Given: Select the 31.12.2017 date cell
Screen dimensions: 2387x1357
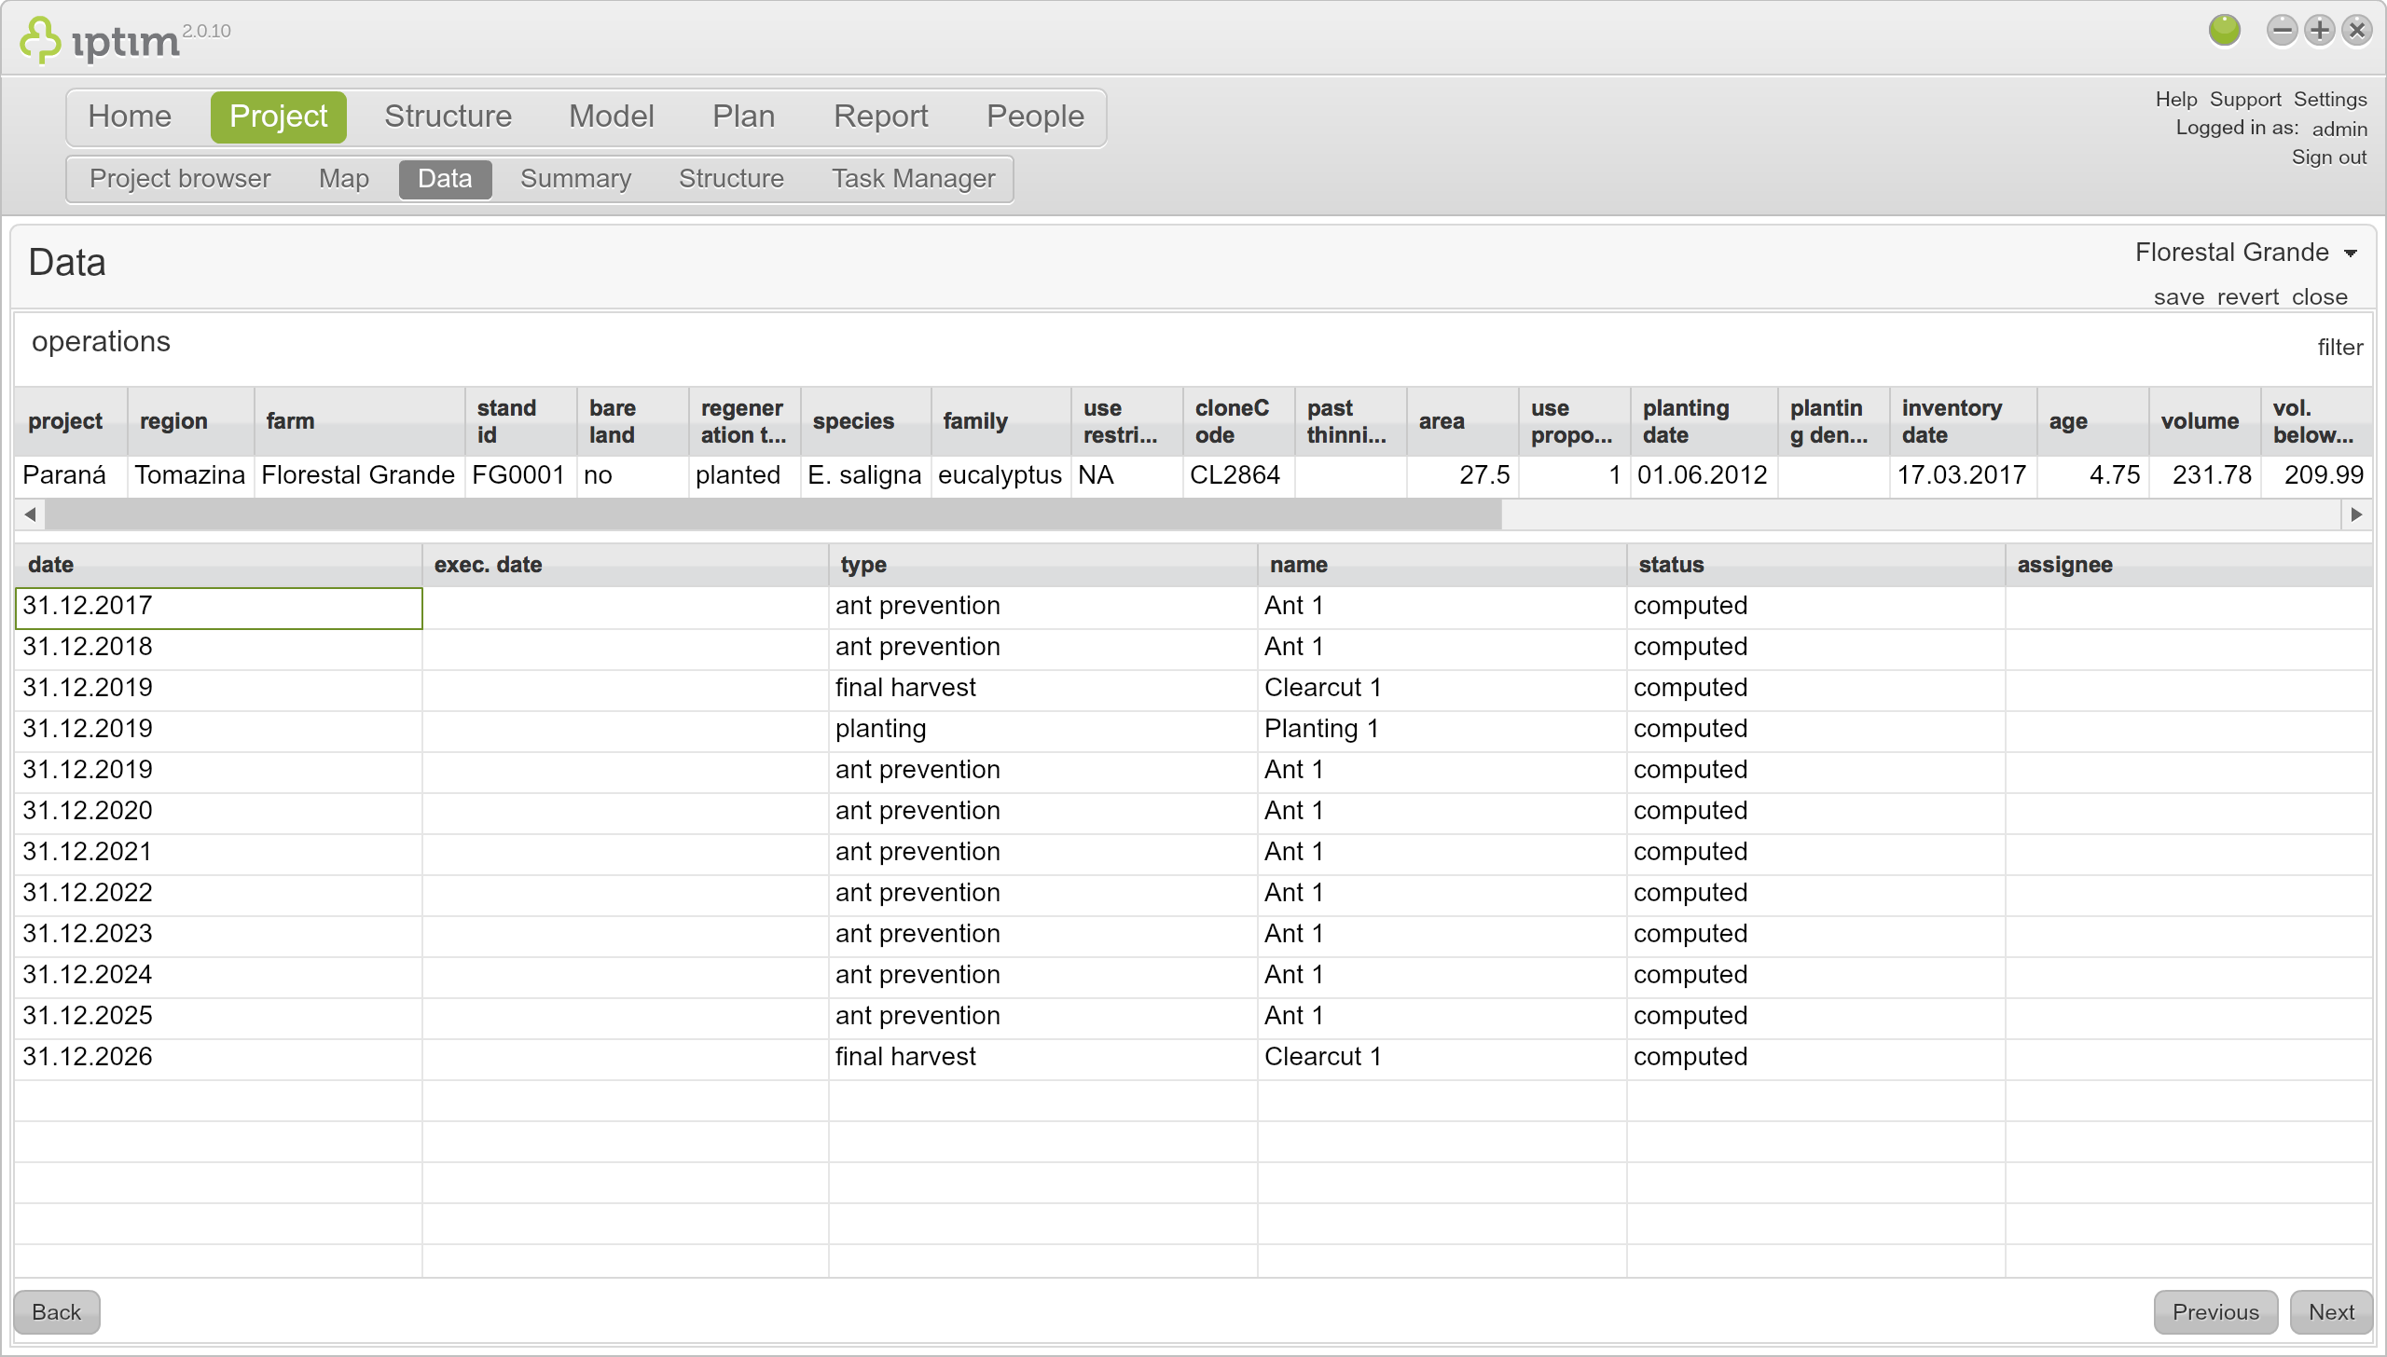Looking at the screenshot, I should coord(218,607).
